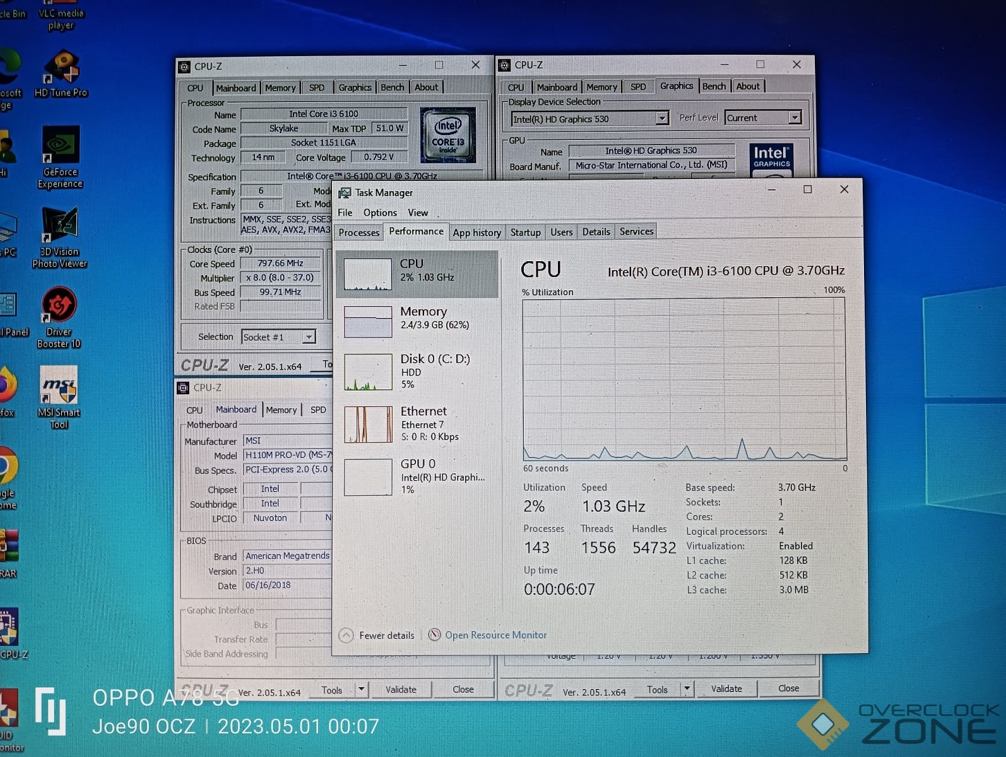
Task: Select the Memory performance graph thumbnail
Action: pyautogui.click(x=368, y=321)
